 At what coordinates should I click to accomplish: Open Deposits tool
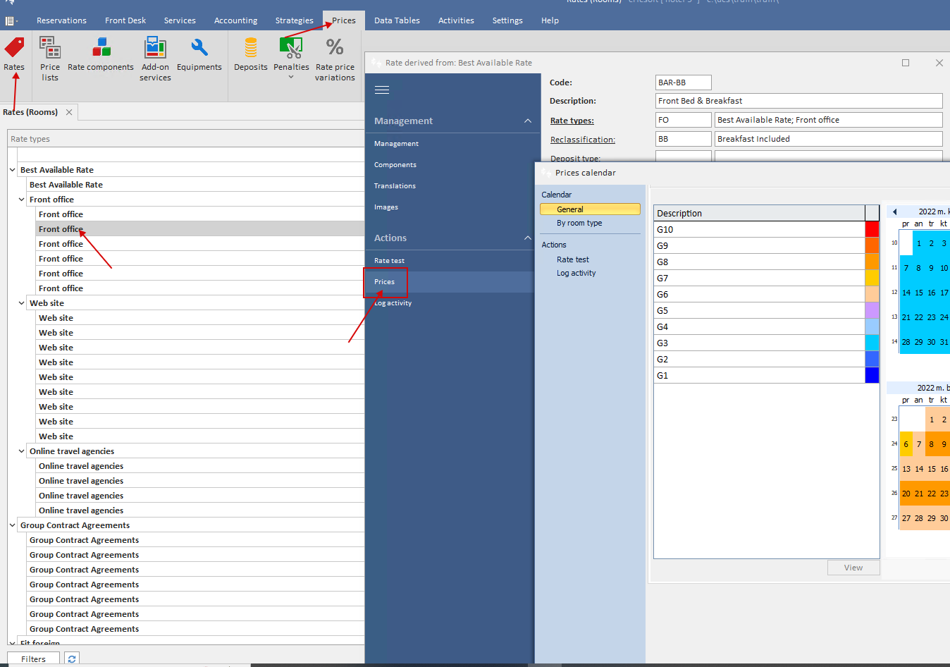(x=251, y=55)
